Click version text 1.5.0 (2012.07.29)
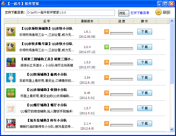176x136 pixels. 87,65
